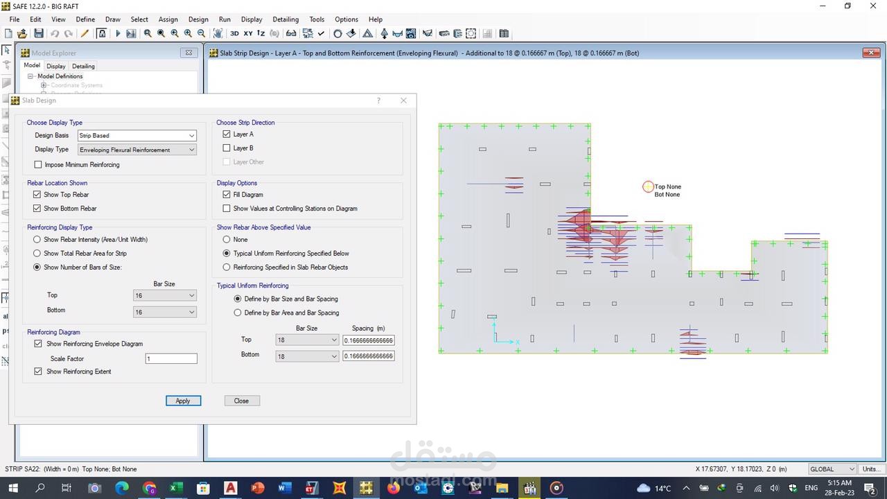Toggle Show Reinforcing Envelope Diagram checkbox
Screen dimensions: 887x499
(x=38, y=344)
